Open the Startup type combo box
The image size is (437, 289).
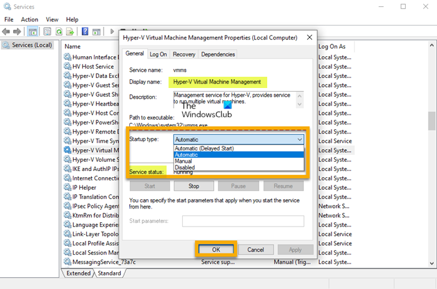[238, 140]
